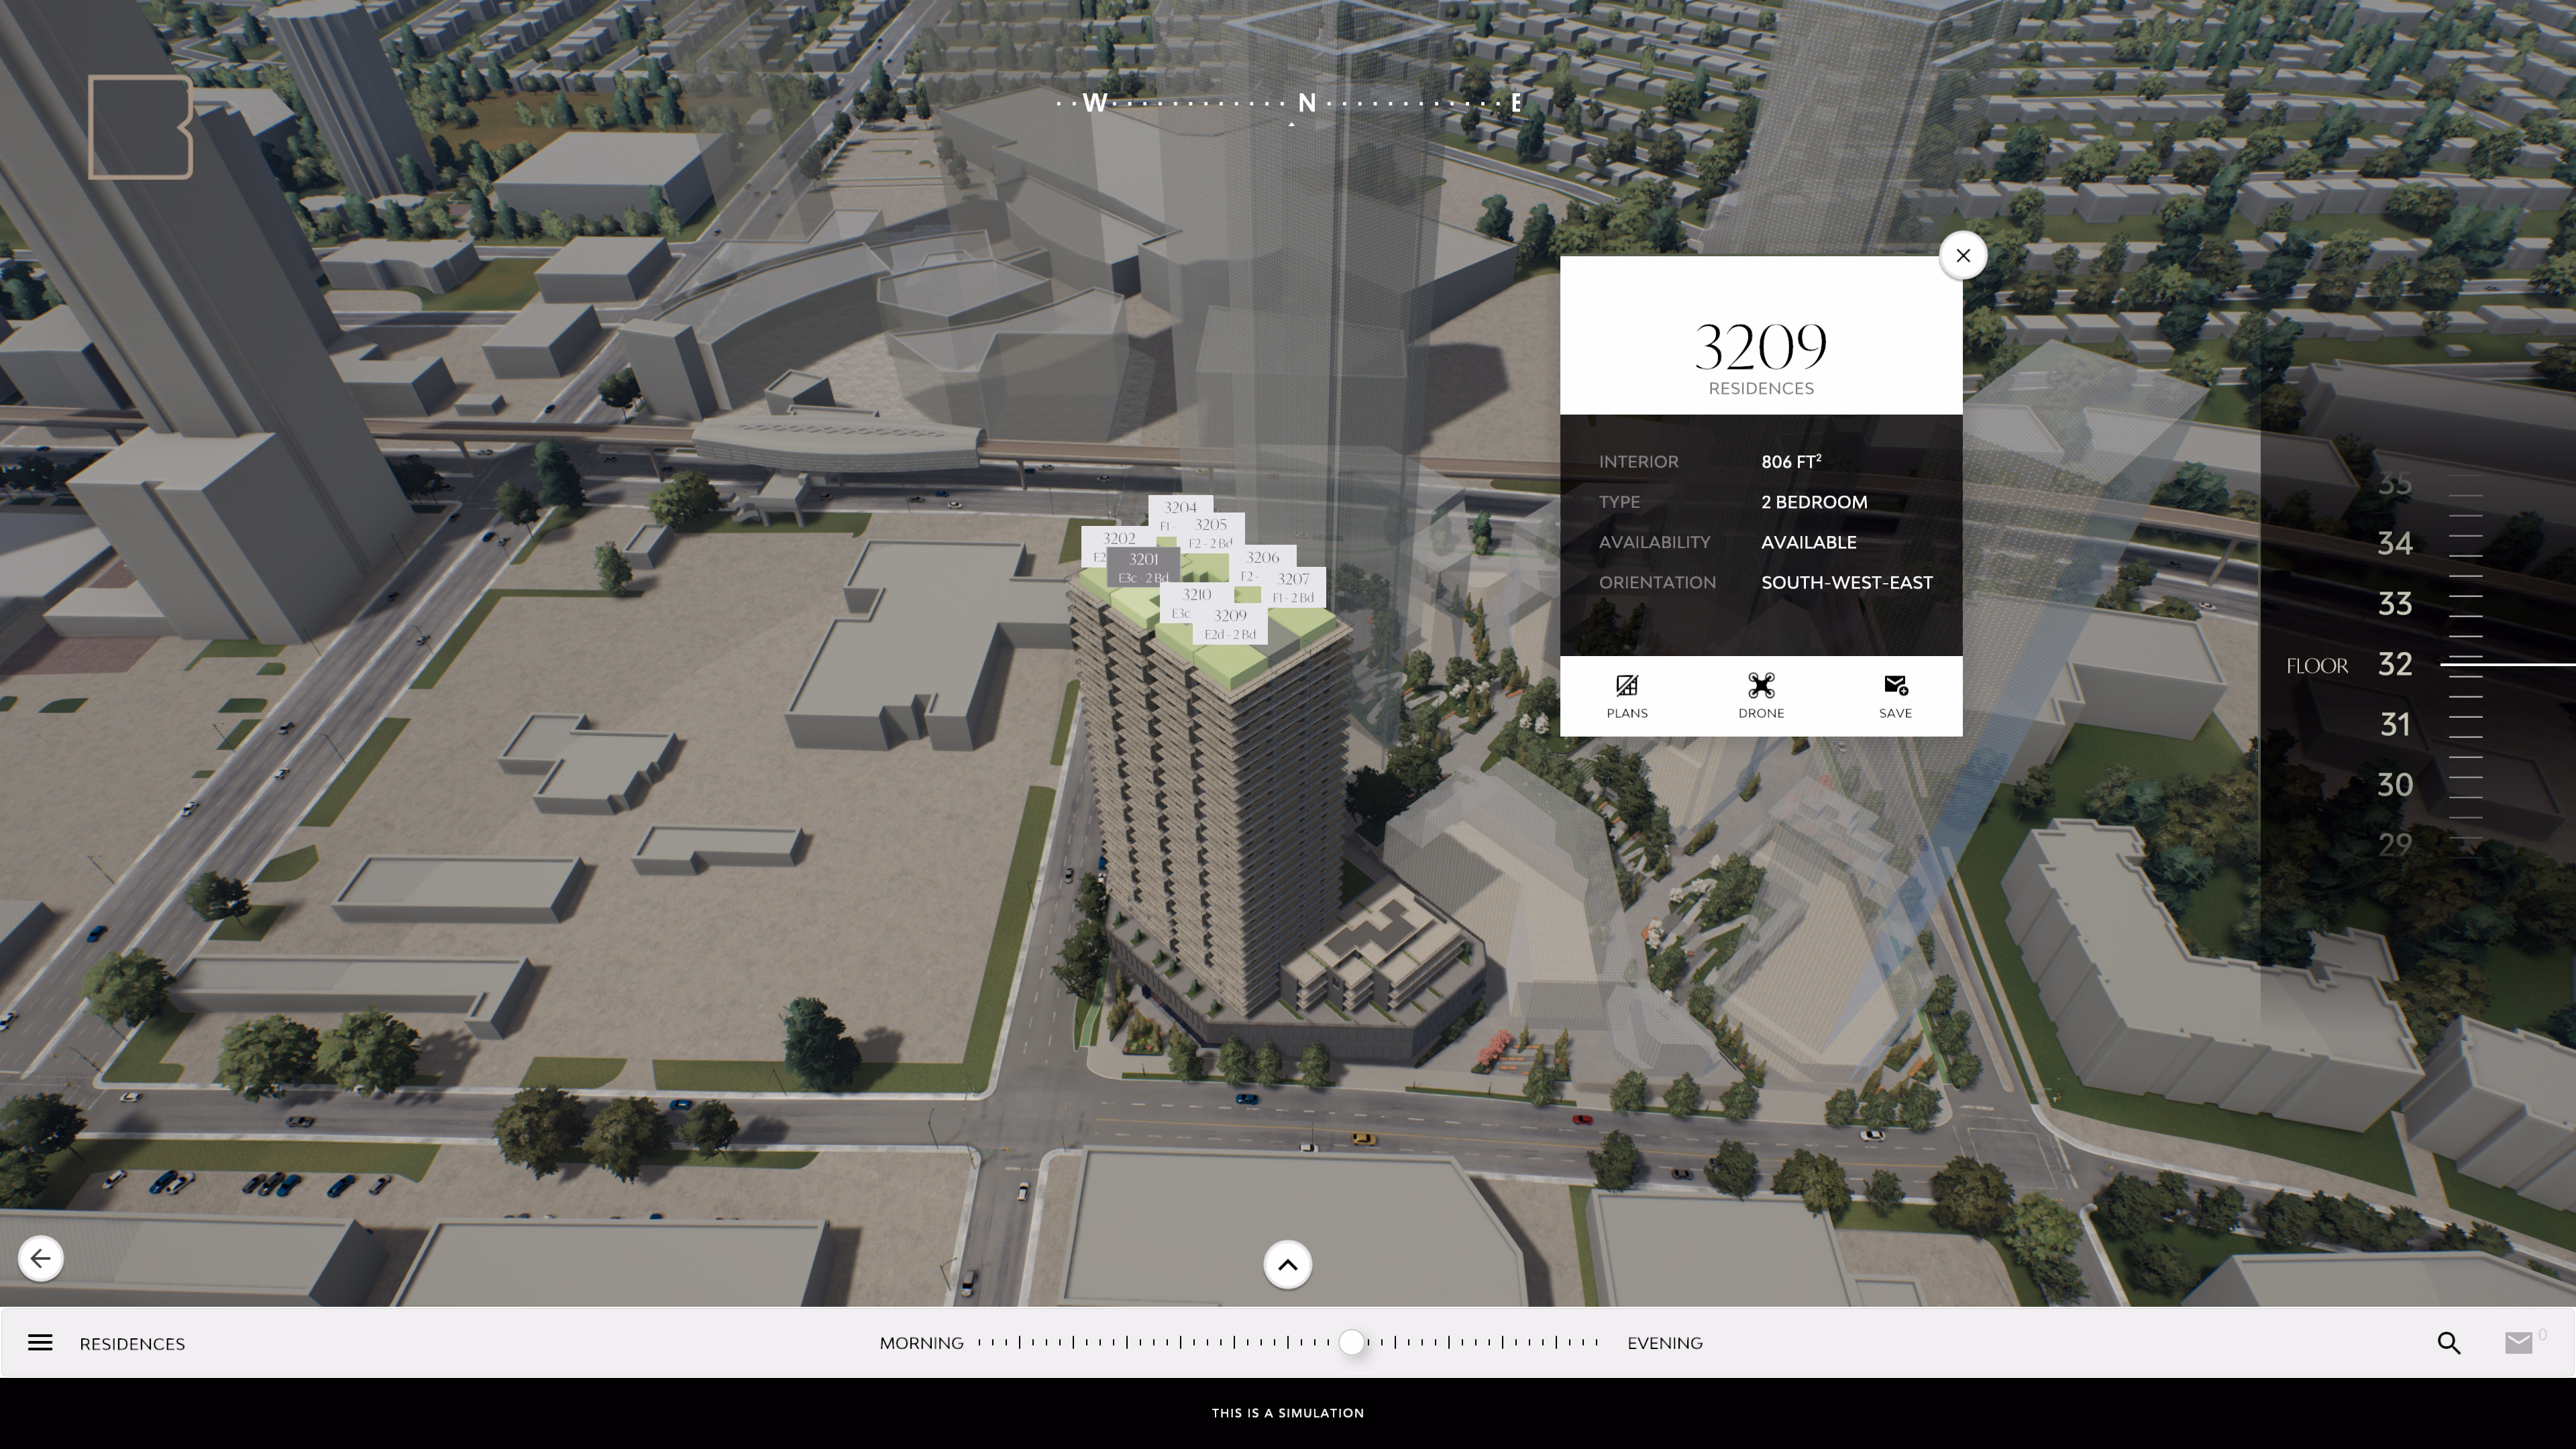Jump to floor 31 in floor list
2576x1449 pixels.
(x=2394, y=724)
